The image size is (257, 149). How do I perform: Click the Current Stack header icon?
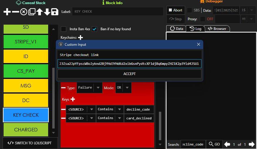tap(19, 3)
